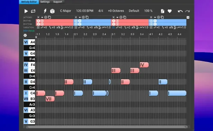Adjust bar 1 variation horizontal shift +0
This screenshot has height=131, width=213.
[44, 28]
